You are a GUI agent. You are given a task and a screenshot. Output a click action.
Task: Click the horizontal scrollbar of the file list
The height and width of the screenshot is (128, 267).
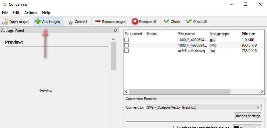tap(179, 91)
